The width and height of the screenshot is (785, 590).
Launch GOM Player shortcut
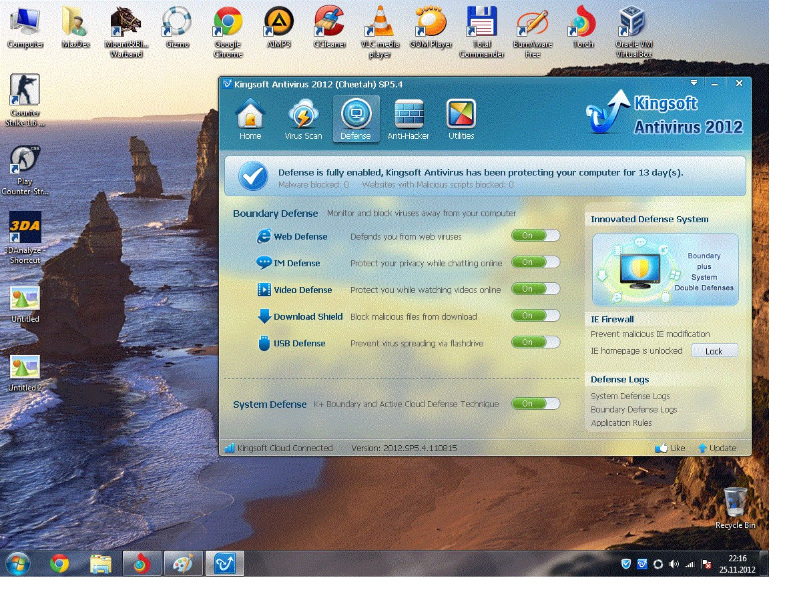pyautogui.click(x=431, y=27)
